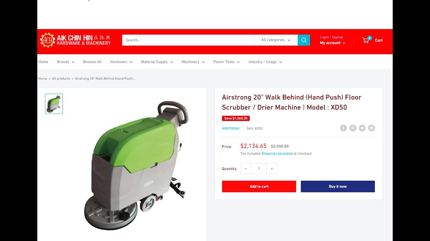Select the floor scrubber product thumbnail
The height and width of the screenshot is (241, 430).
click(54, 104)
